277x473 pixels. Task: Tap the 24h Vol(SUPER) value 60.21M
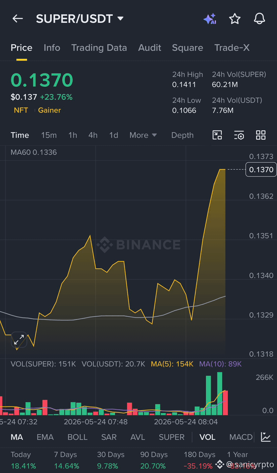click(x=225, y=85)
